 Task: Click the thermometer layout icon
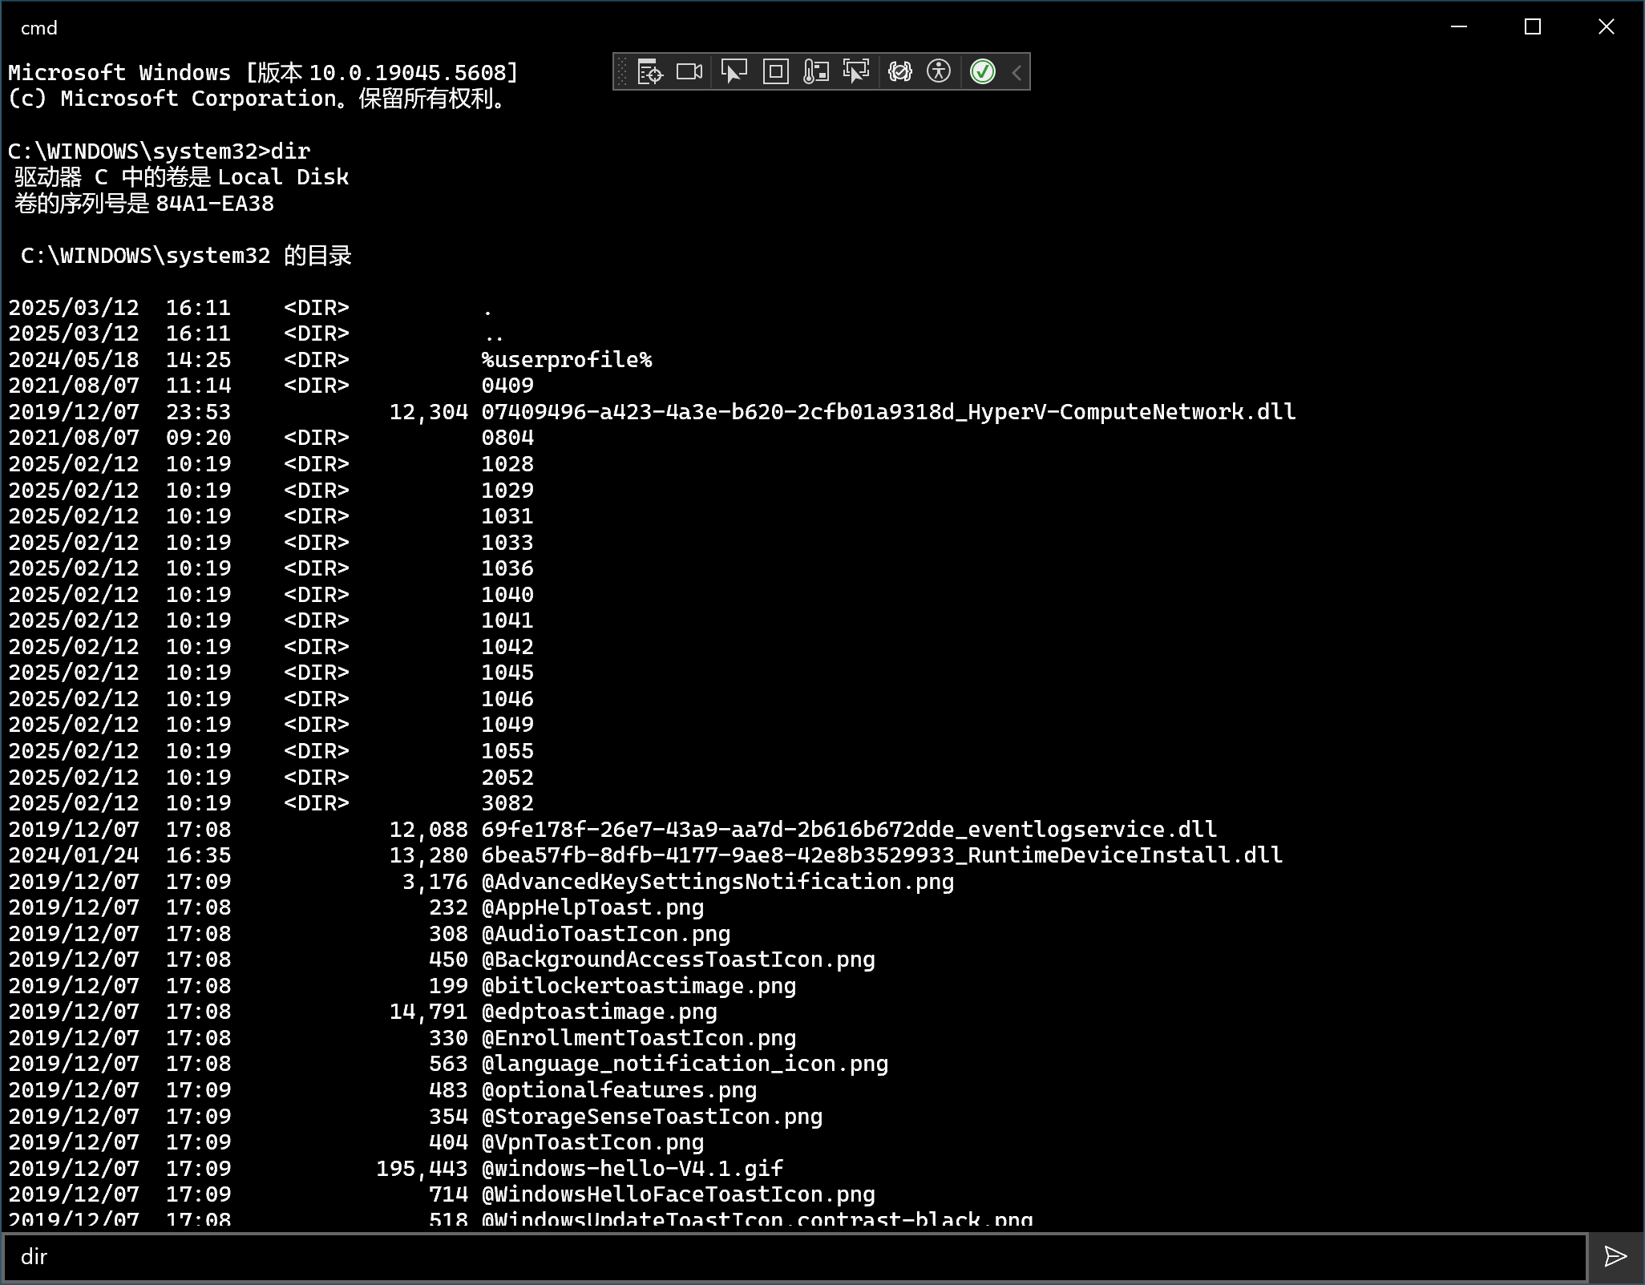click(x=816, y=72)
